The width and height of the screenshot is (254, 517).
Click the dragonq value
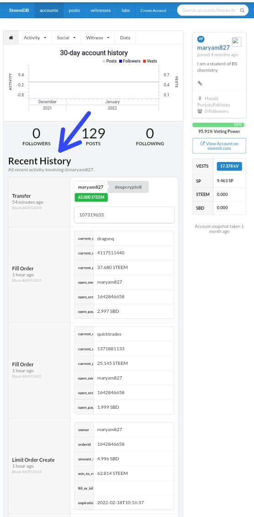pos(106,238)
